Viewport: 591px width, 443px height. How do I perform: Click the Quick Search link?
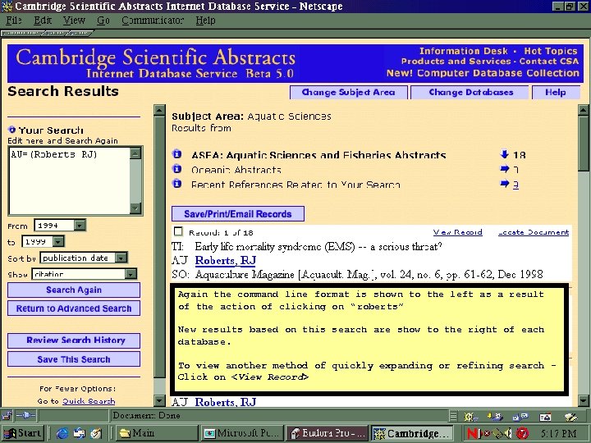[x=89, y=401]
